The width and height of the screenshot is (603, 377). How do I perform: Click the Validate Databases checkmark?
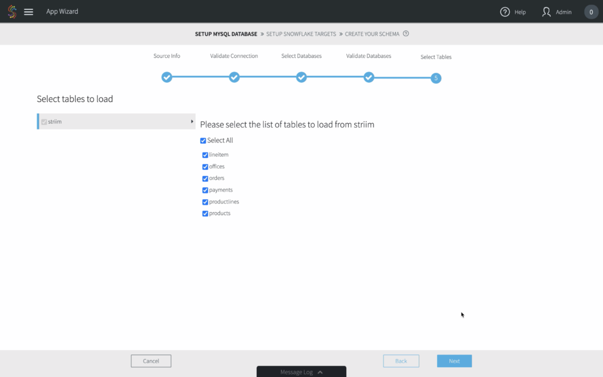pos(369,77)
